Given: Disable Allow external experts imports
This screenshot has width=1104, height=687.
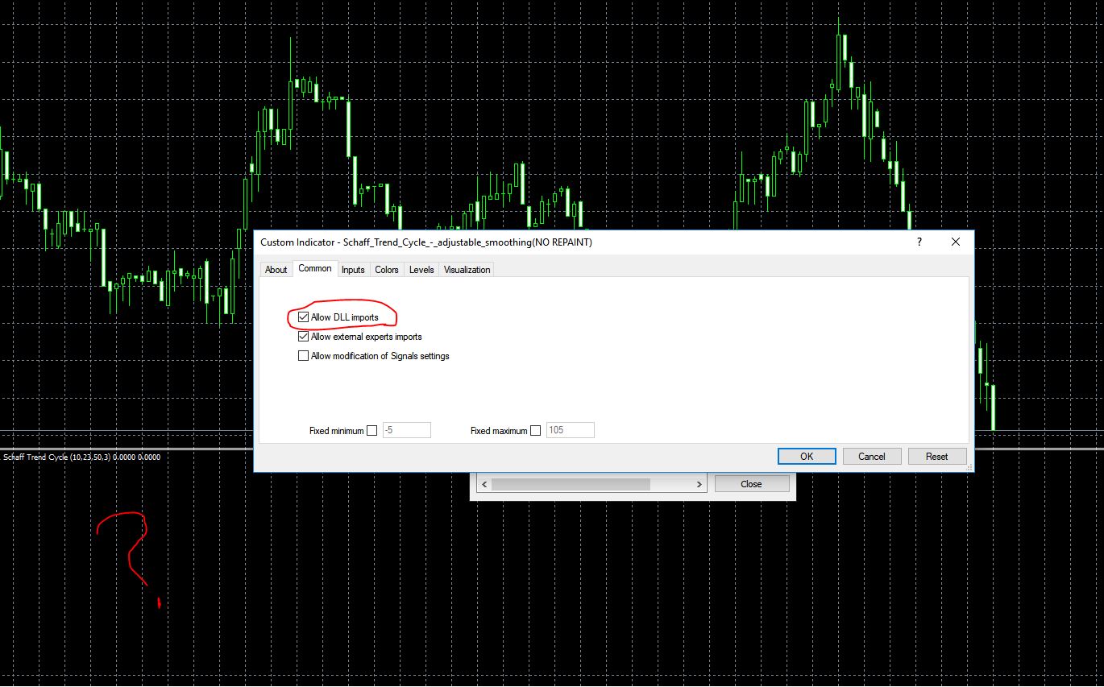Looking at the screenshot, I should pyautogui.click(x=303, y=337).
